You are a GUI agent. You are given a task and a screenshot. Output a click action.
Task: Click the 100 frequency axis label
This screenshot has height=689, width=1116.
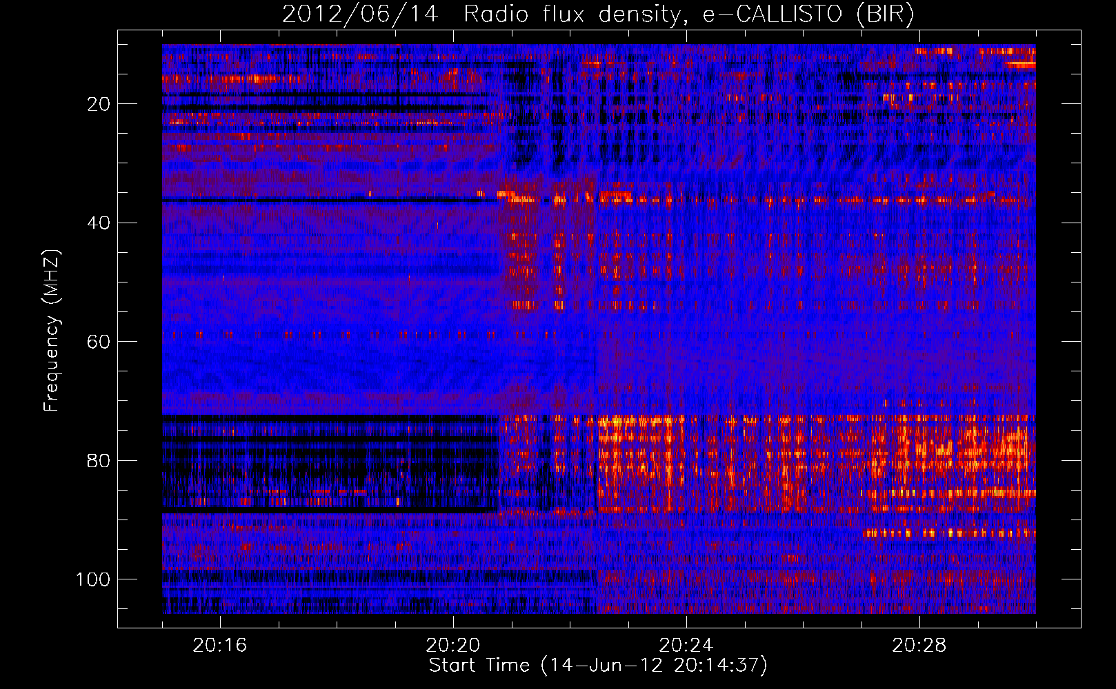click(x=93, y=579)
